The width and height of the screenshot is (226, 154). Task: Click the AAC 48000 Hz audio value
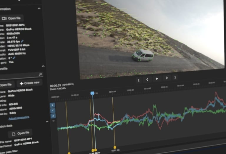pos(17,54)
